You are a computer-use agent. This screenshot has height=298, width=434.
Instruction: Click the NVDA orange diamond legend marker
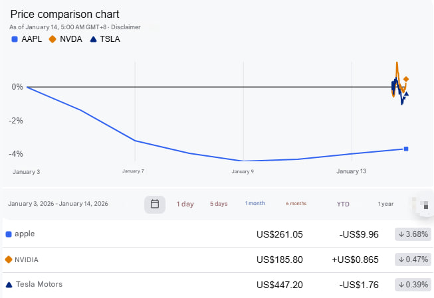[x=53, y=39]
